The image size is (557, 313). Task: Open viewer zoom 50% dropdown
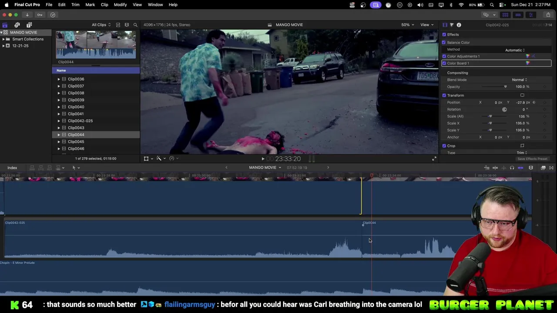[x=408, y=25]
